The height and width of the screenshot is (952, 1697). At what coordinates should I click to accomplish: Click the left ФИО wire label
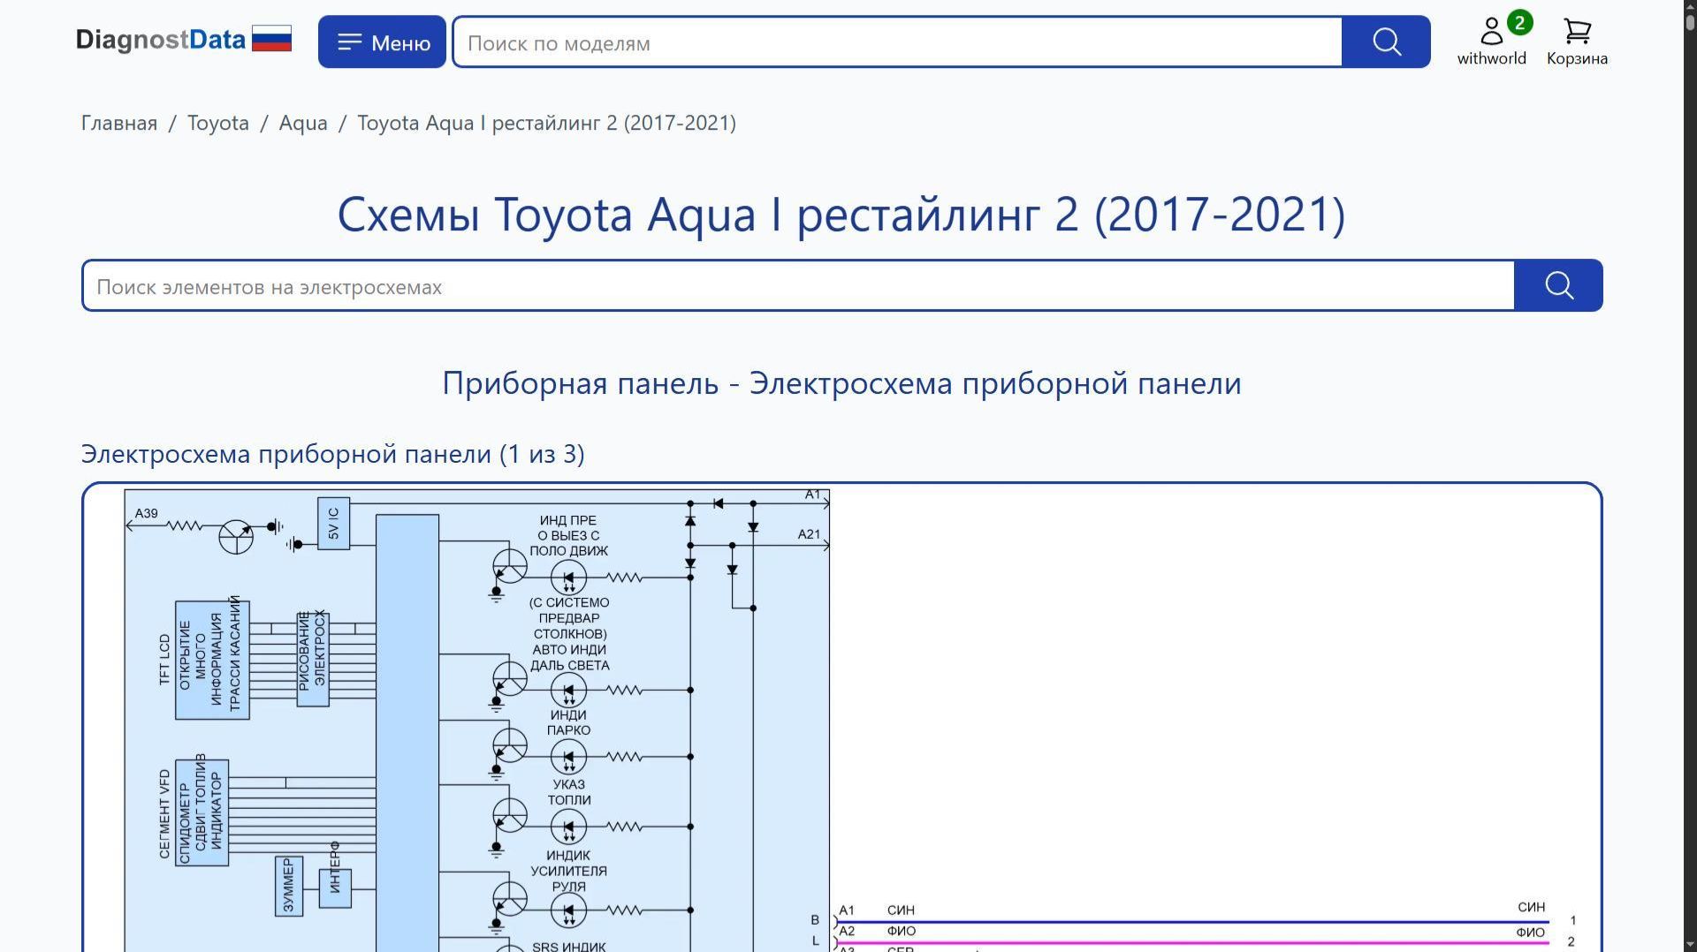pos(901,931)
